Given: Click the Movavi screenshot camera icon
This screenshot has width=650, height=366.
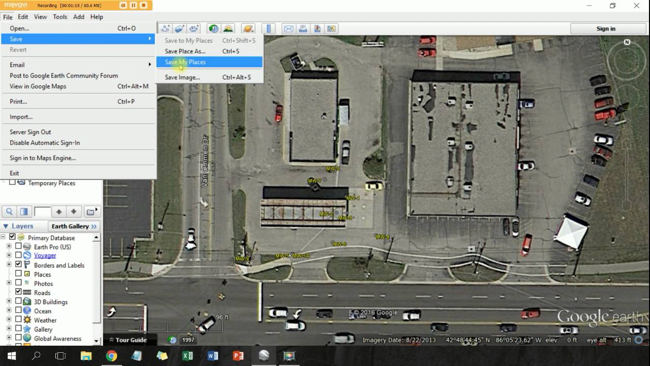Looking at the screenshot, I should (x=123, y=5).
